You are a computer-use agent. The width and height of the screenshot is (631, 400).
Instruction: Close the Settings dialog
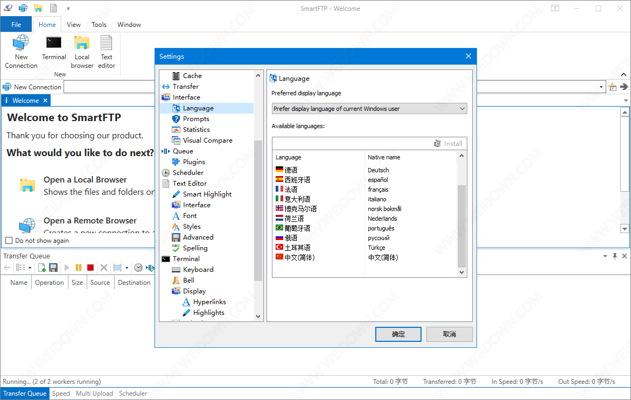(x=468, y=57)
